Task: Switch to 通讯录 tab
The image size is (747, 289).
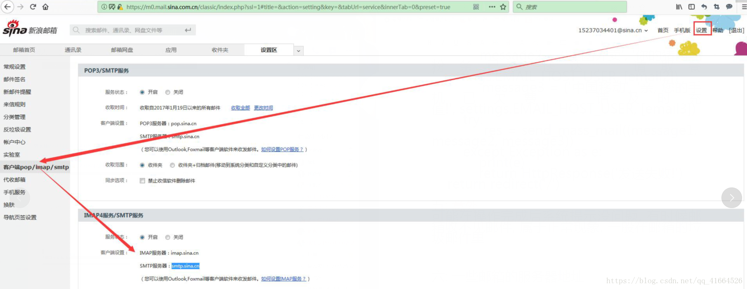Action: [x=73, y=50]
